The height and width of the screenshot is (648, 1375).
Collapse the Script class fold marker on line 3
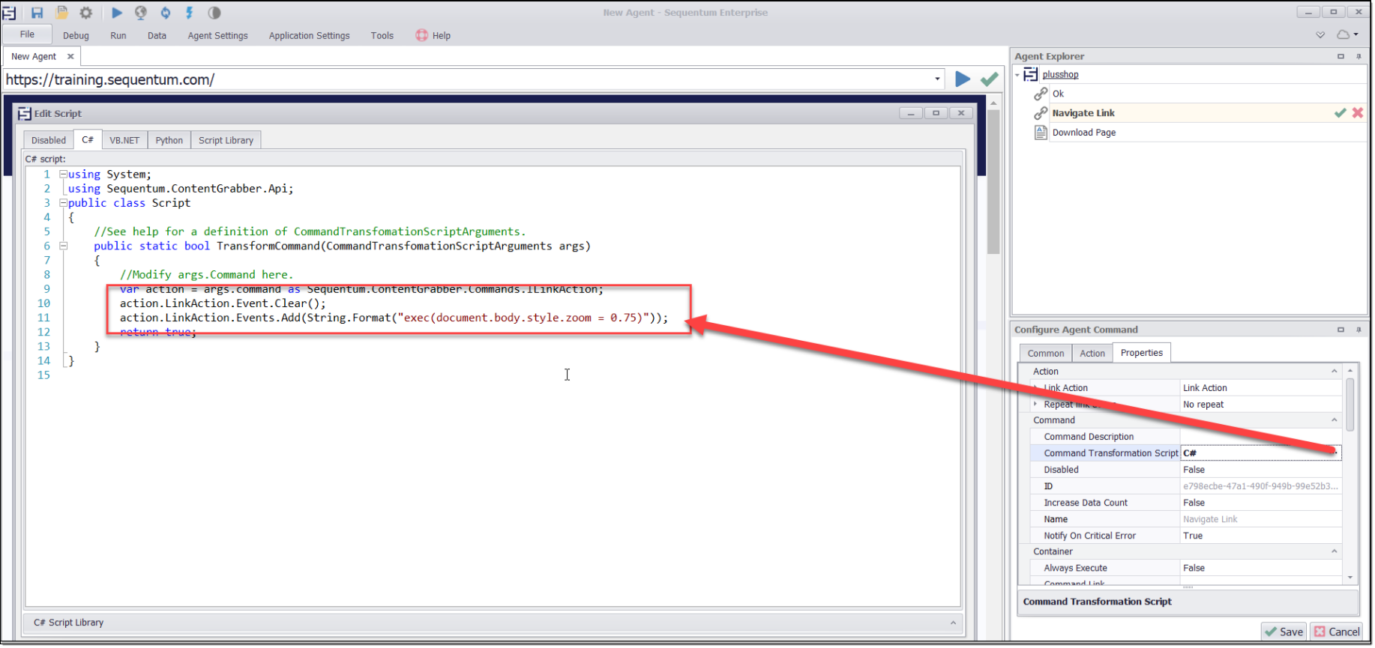(x=64, y=203)
